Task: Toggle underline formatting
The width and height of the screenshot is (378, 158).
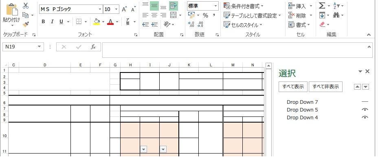Action: [x=61, y=22]
